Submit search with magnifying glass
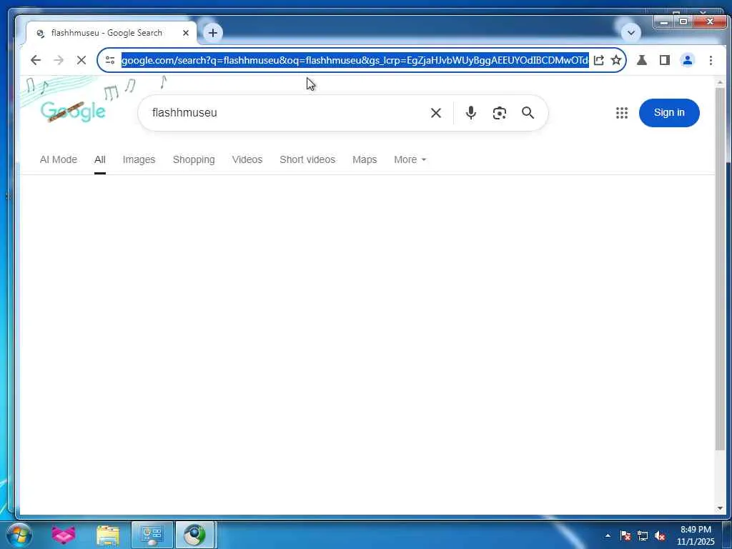The height and width of the screenshot is (549, 732). pos(528,113)
